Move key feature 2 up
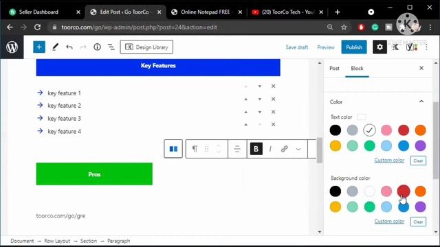Image resolution: width=440 pixels, height=247 pixels. (x=246, y=99)
